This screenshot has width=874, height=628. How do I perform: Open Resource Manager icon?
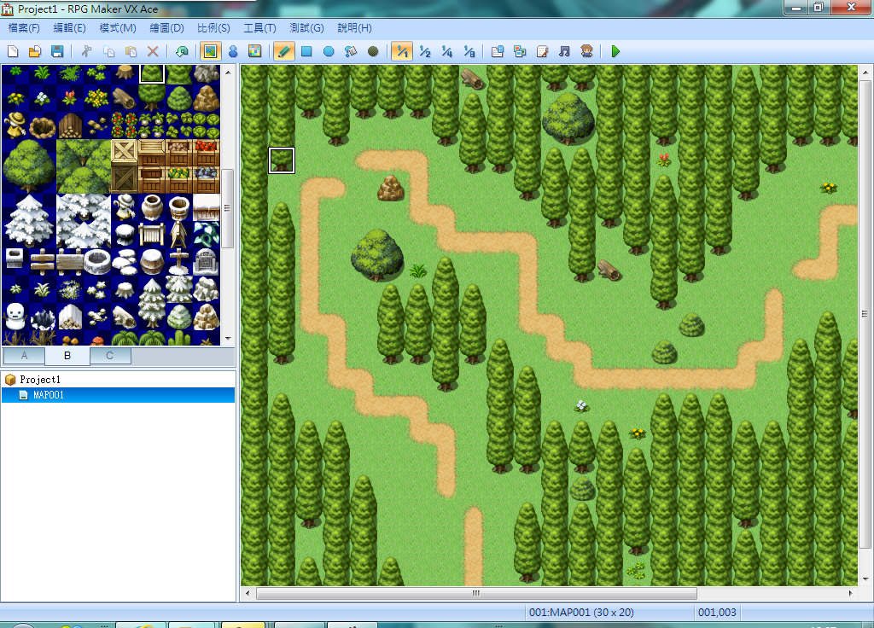520,52
